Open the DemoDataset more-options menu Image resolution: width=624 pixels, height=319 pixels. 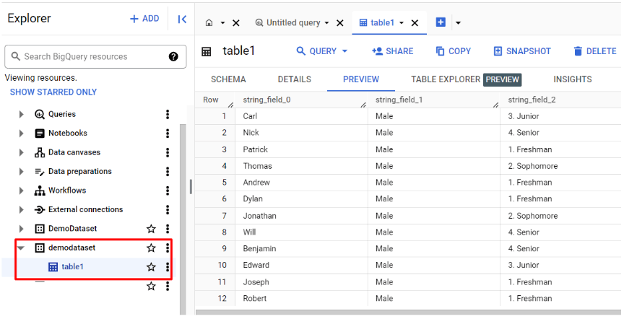(168, 229)
